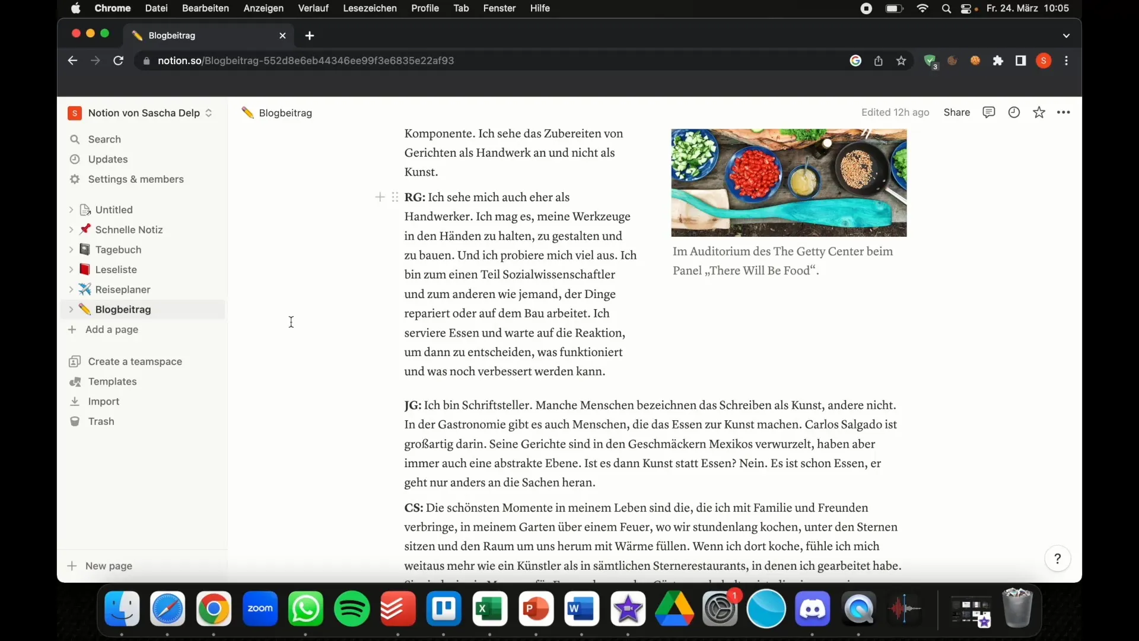
Task: Select the Blogbeitrag page in sidebar
Action: coord(123,309)
